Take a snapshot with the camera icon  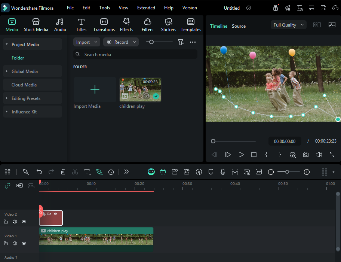click(306, 155)
